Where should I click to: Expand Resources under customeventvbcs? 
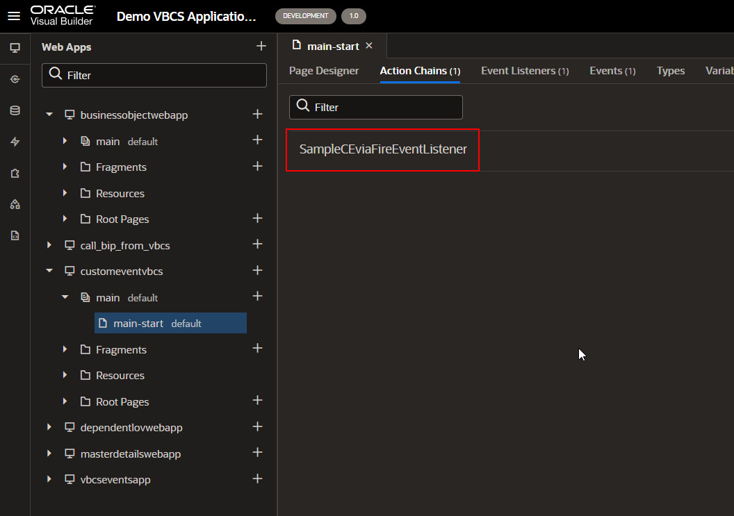coord(65,375)
